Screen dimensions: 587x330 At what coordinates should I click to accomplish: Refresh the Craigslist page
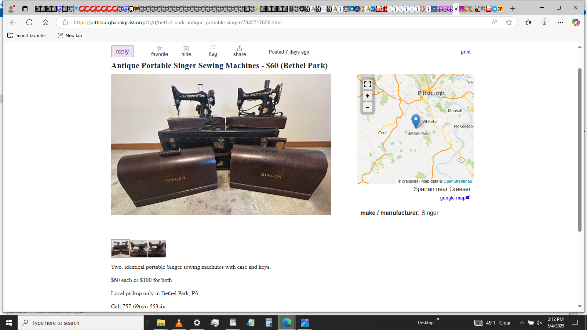[29, 22]
